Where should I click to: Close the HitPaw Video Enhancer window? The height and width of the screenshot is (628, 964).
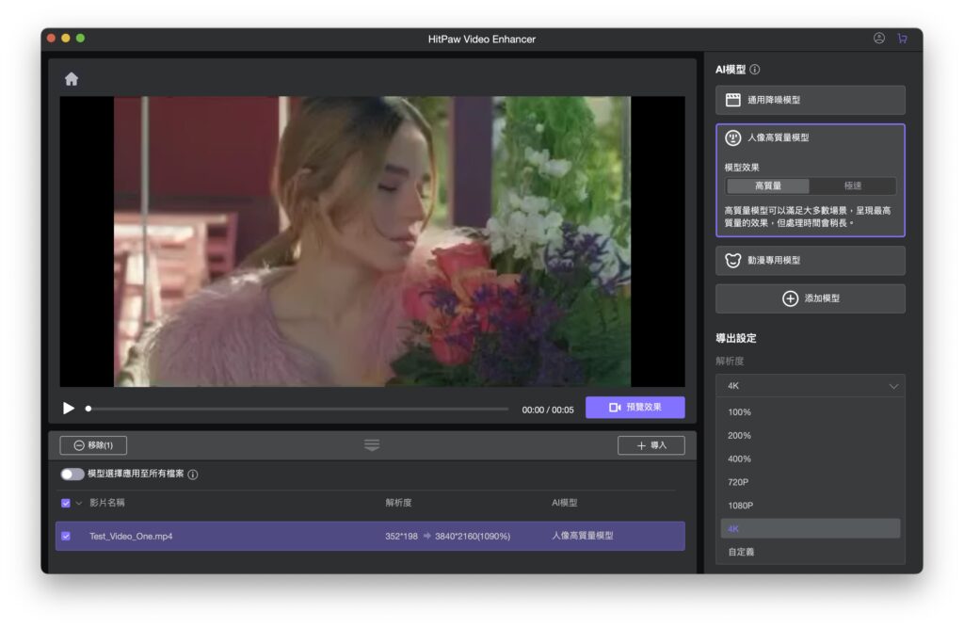(x=51, y=39)
